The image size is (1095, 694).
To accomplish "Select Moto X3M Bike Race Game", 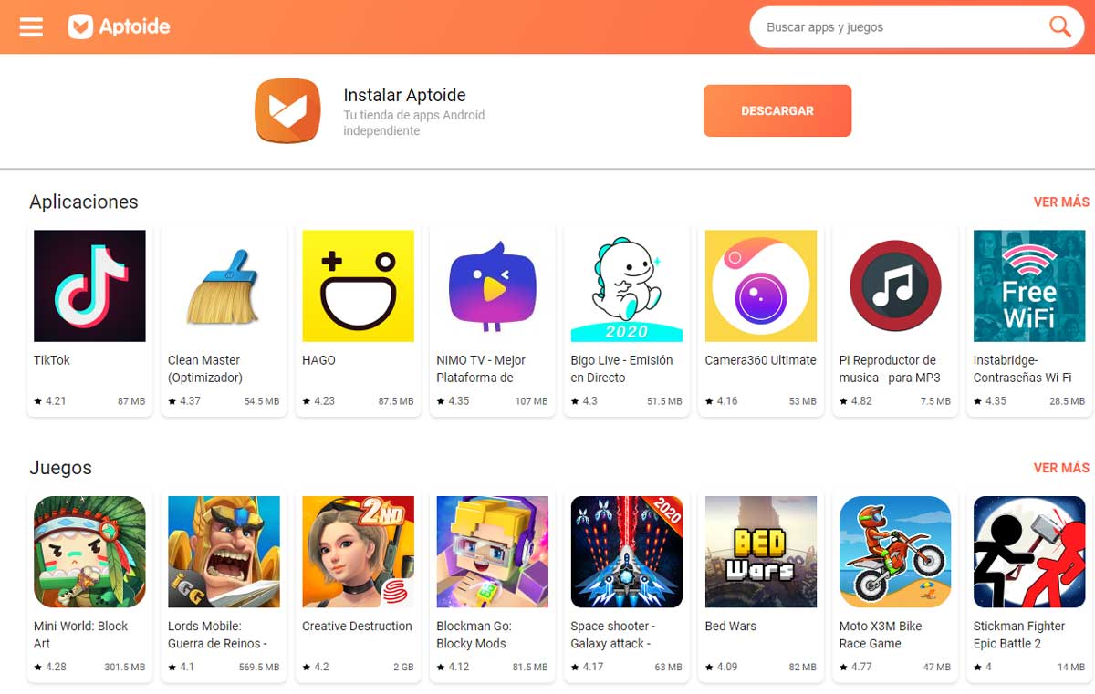I will pos(894,552).
